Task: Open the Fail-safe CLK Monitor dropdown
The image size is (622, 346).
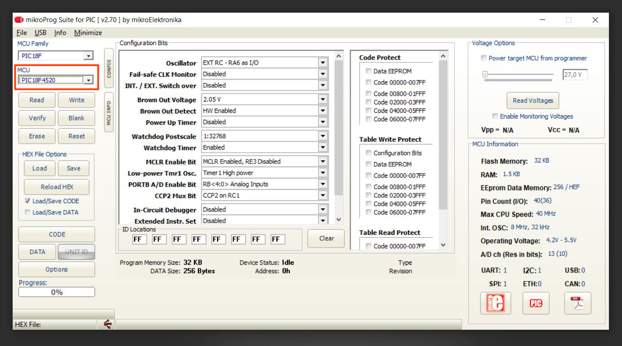Action: tap(323, 74)
